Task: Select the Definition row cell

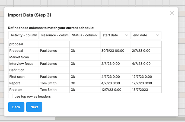Action: tap(24, 70)
